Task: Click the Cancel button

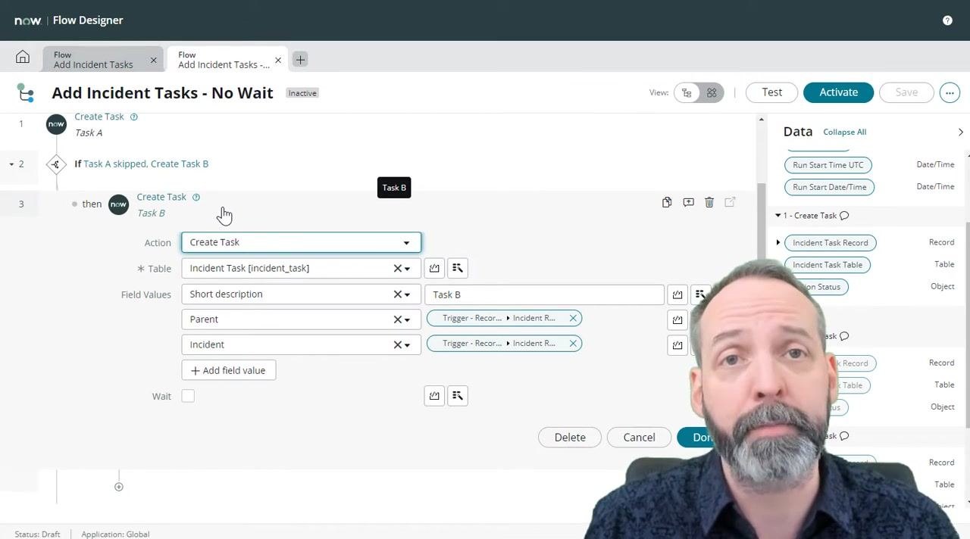Action: 639,438
